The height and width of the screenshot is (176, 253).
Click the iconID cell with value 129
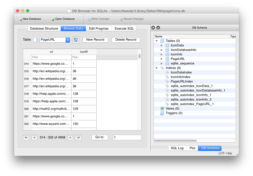pos(84,109)
